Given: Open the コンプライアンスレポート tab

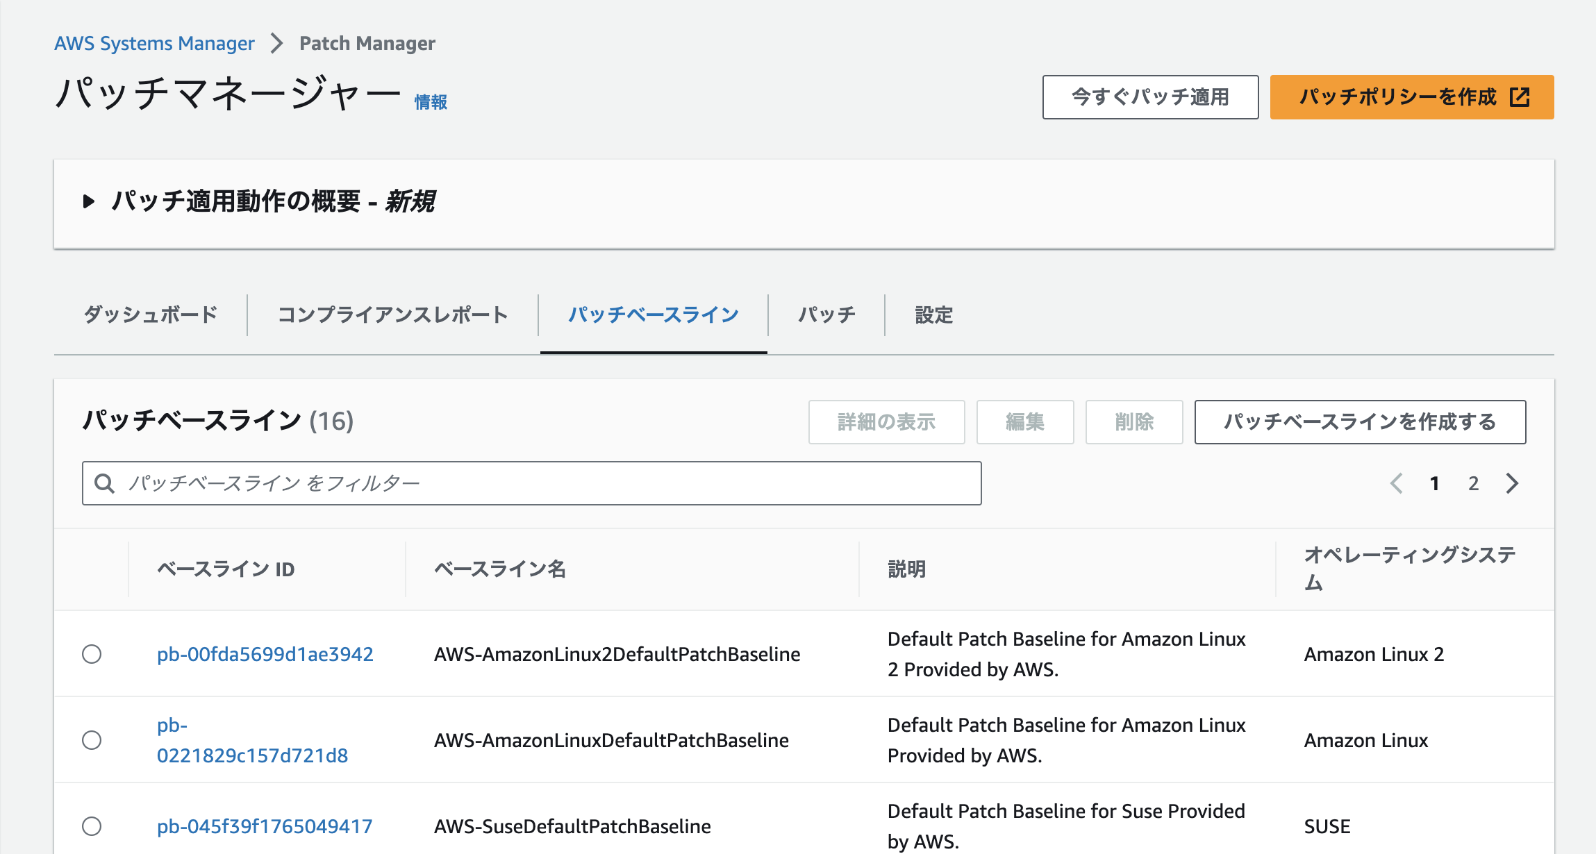Looking at the screenshot, I should tap(392, 315).
